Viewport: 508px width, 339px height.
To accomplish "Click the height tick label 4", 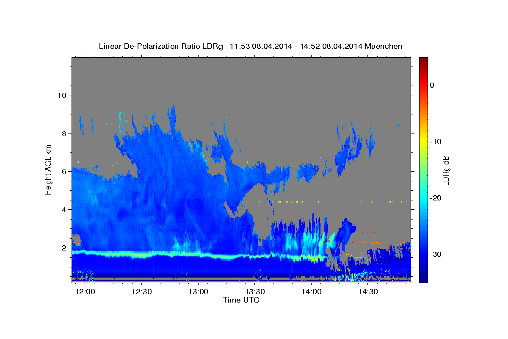I will point(64,209).
